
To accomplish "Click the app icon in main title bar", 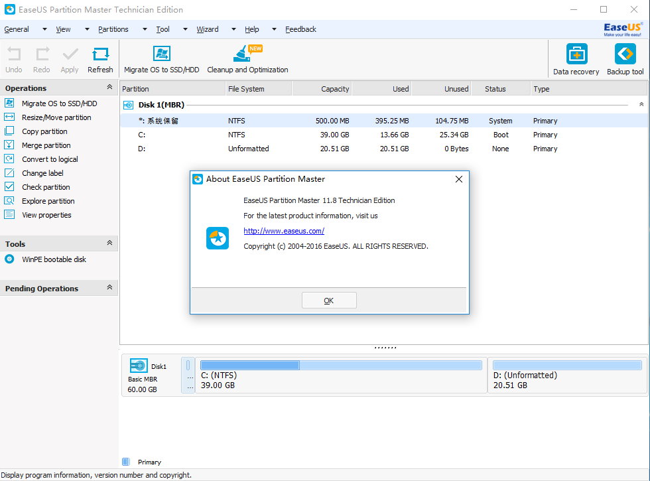I will click(x=10, y=9).
